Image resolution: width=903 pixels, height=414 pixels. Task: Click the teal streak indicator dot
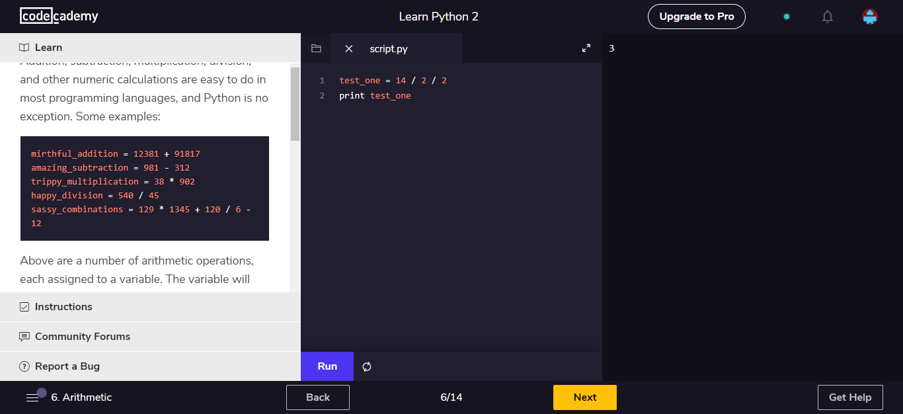(x=786, y=16)
